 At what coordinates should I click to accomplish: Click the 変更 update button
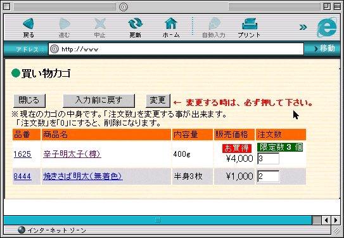pos(158,101)
